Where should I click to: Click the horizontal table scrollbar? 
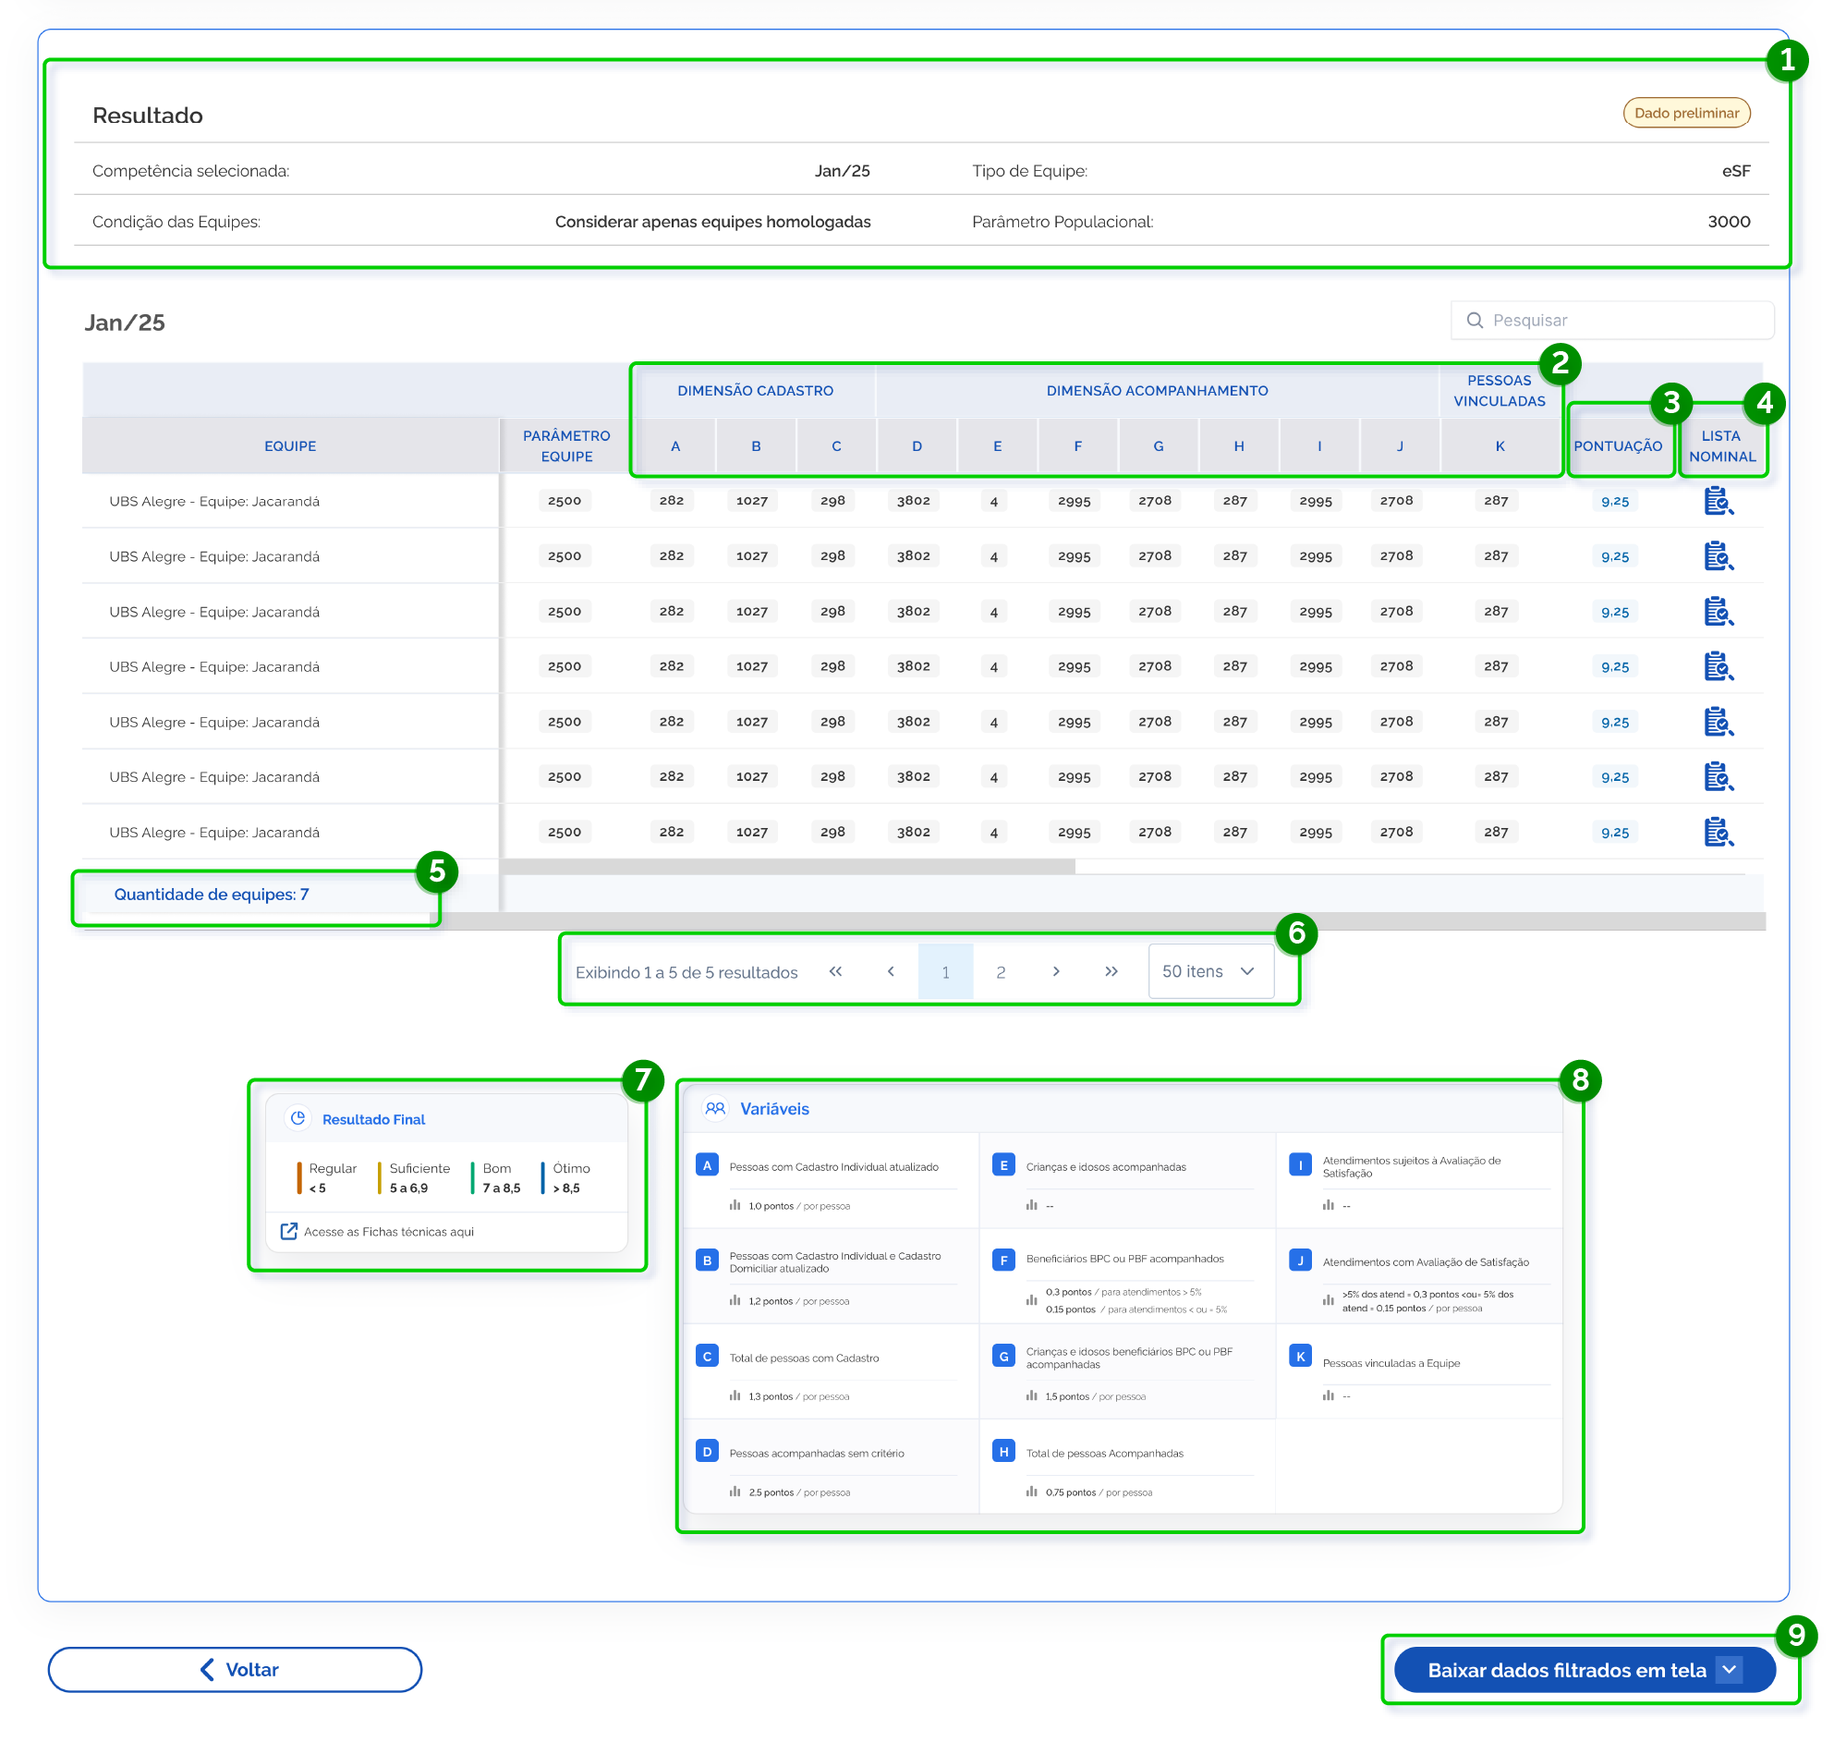787,867
